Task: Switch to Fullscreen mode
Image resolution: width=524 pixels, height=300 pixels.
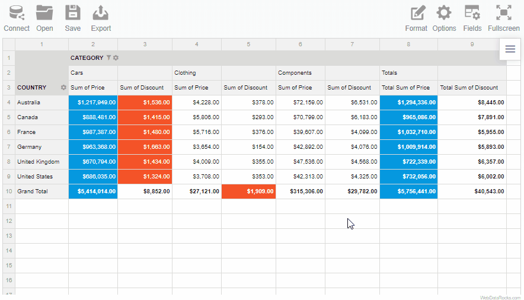Action: (x=504, y=13)
